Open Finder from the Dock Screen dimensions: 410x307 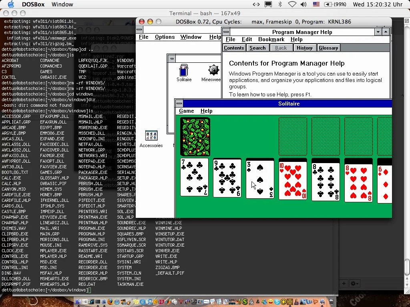coord(78,302)
